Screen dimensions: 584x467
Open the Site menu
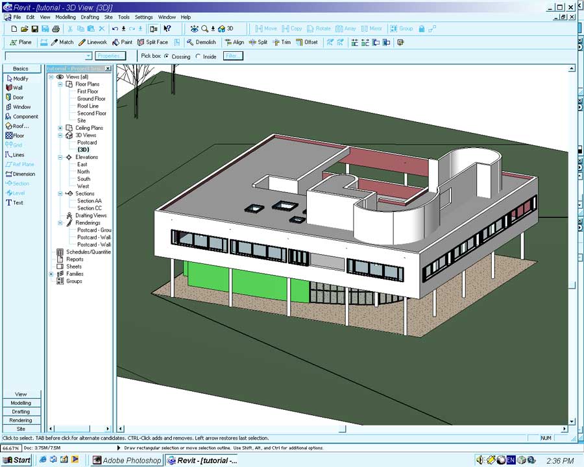[108, 17]
